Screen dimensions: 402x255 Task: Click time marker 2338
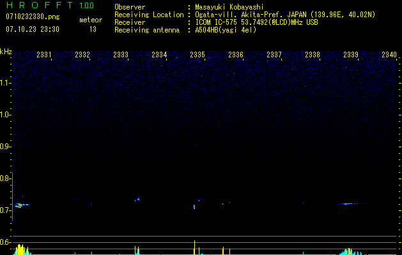(313, 54)
